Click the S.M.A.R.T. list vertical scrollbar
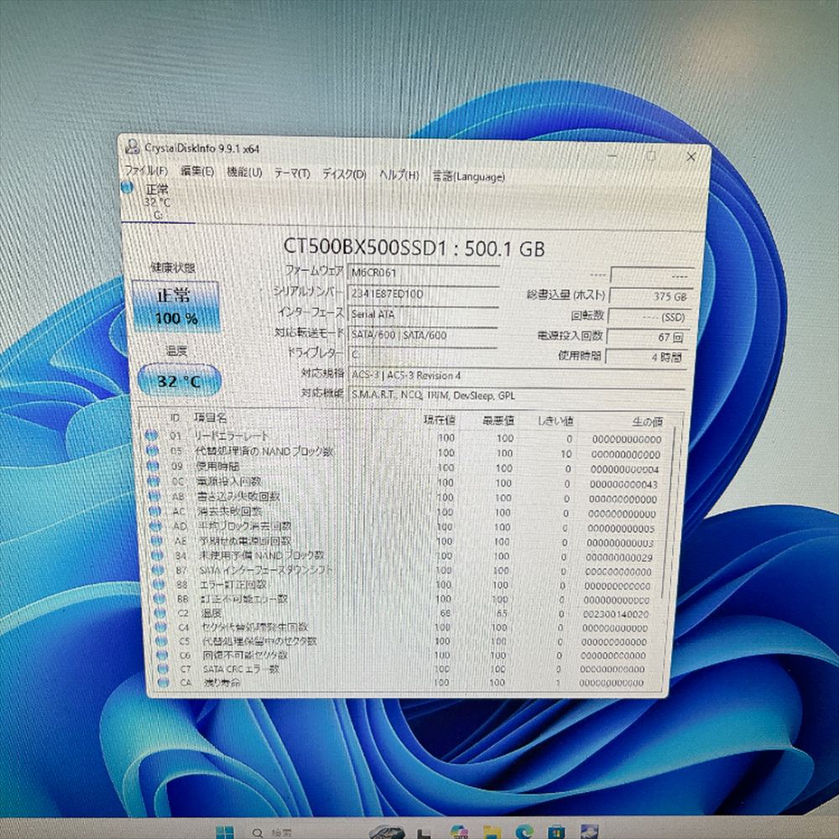Image resolution: width=839 pixels, height=839 pixels. click(670, 513)
